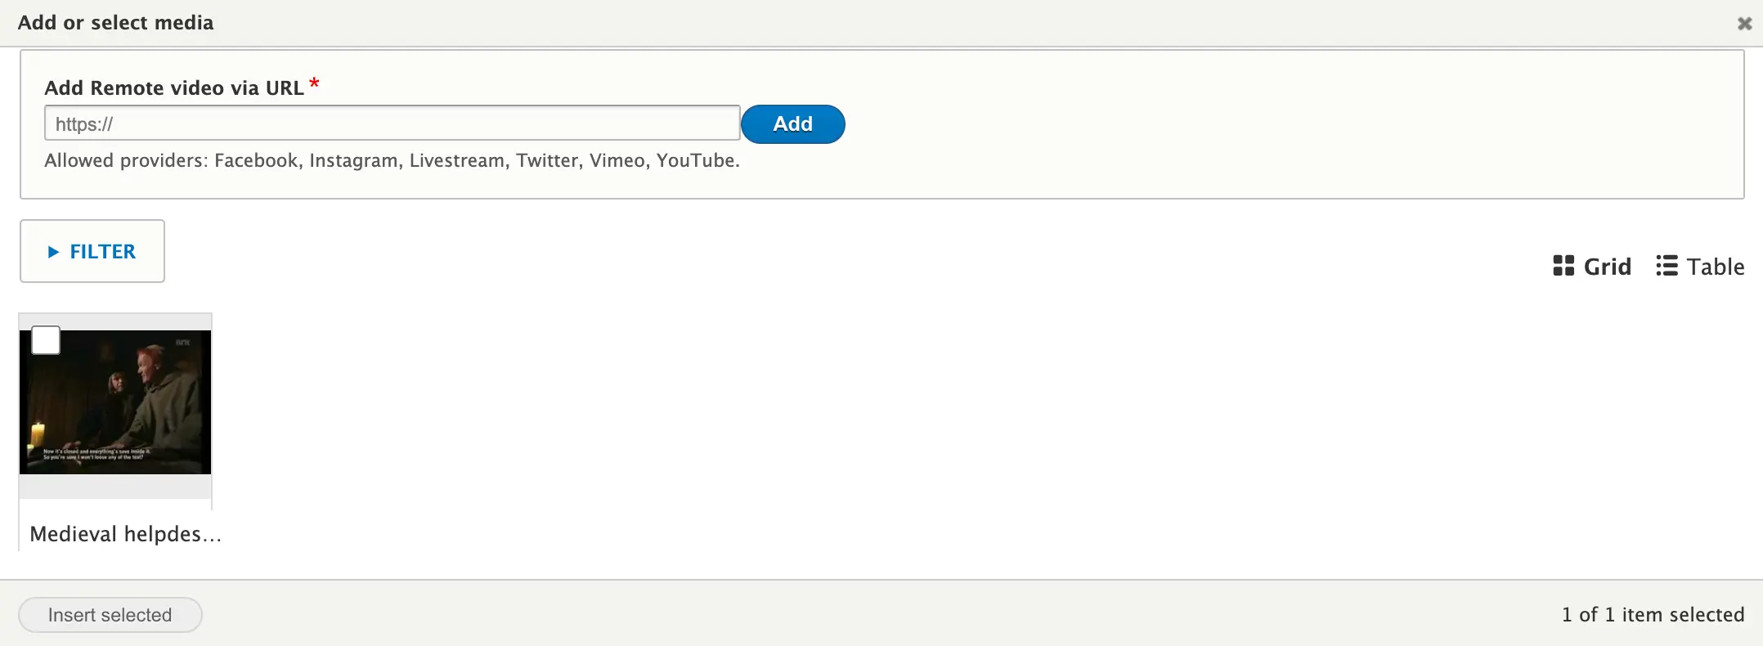Click the Add or select media title
This screenshot has width=1763, height=646.
(x=115, y=23)
